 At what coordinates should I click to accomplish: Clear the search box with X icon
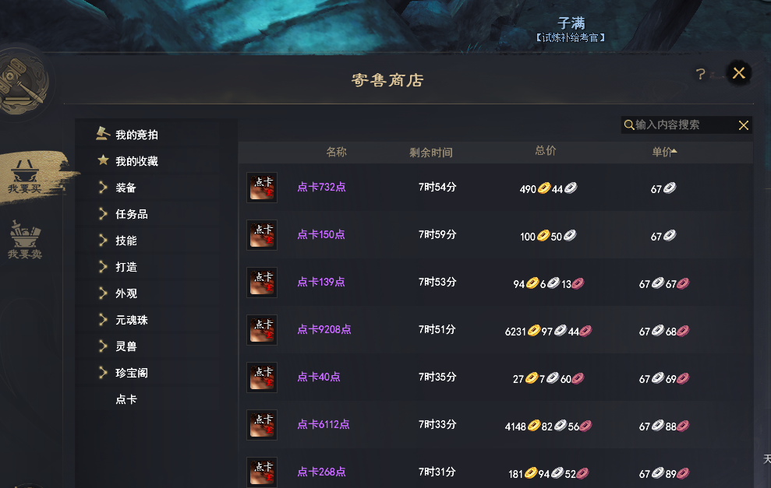(744, 125)
